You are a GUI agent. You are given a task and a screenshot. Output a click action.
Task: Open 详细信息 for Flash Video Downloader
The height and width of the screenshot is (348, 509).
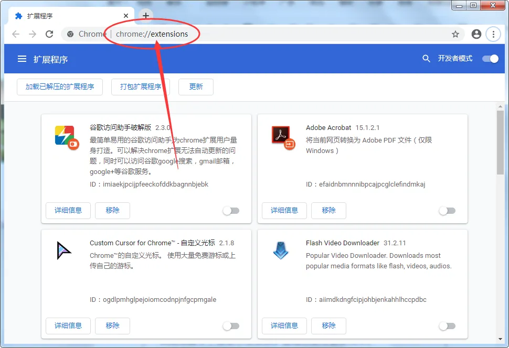pos(284,325)
